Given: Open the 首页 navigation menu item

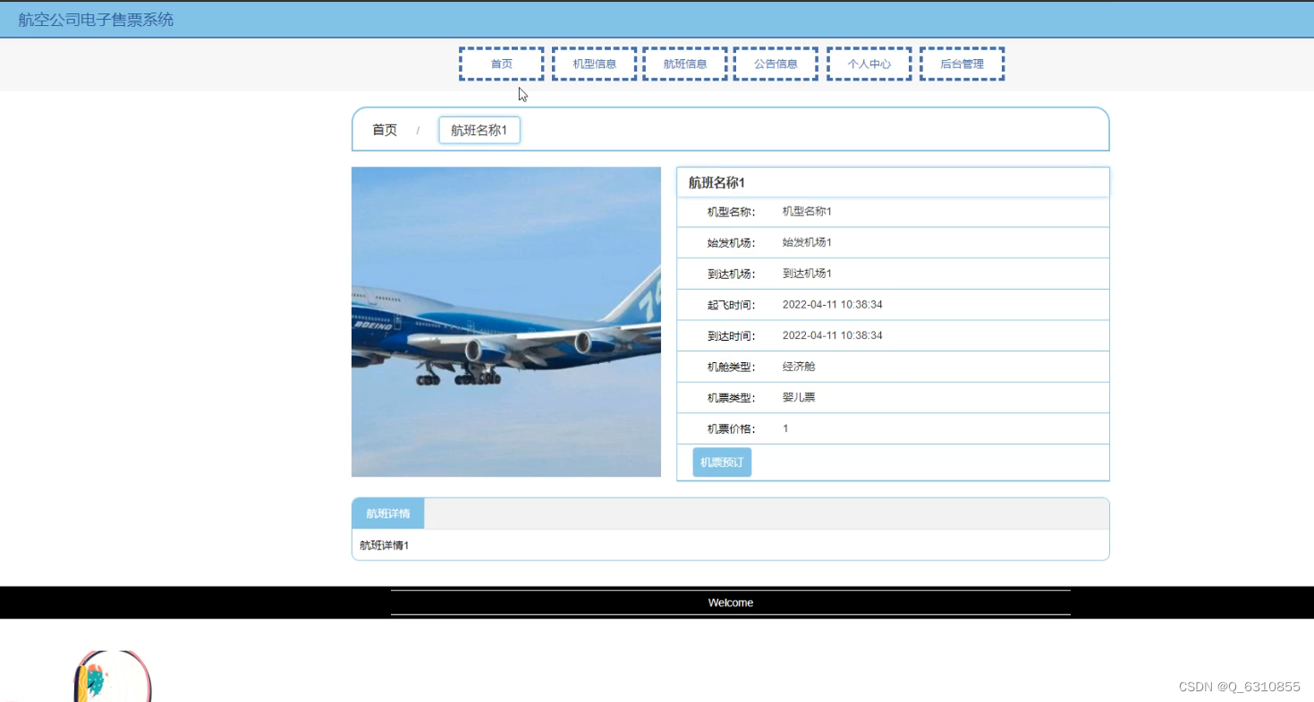Looking at the screenshot, I should coord(501,64).
